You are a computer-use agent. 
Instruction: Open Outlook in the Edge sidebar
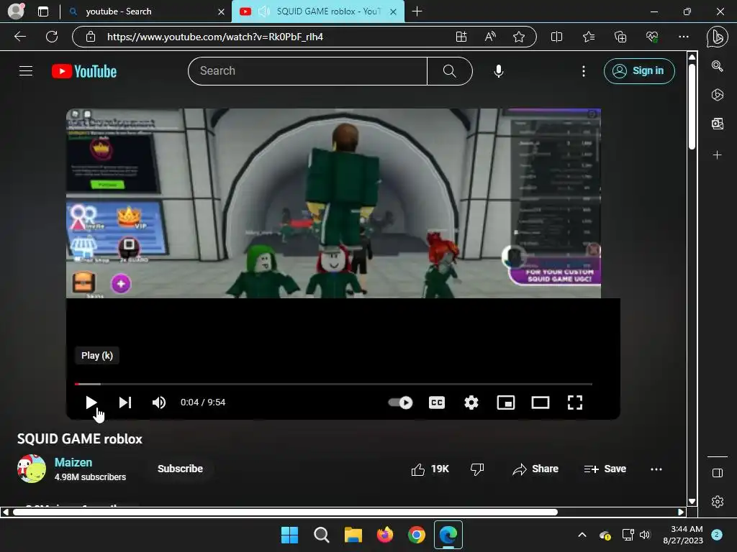click(718, 124)
